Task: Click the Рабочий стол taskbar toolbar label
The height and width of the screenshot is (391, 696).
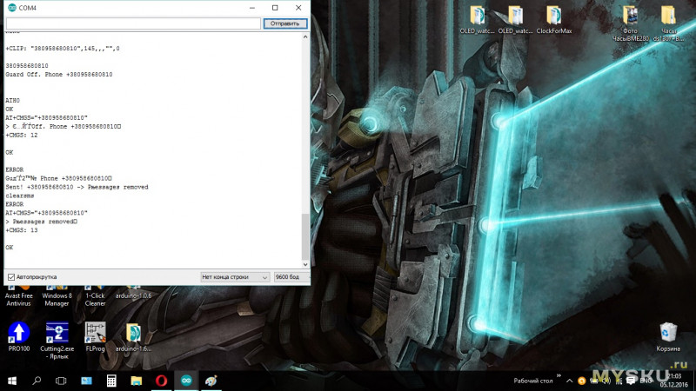Action: [x=533, y=381]
